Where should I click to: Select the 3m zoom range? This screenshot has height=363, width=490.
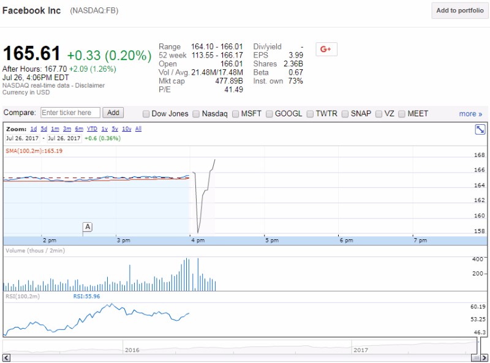[x=67, y=129]
